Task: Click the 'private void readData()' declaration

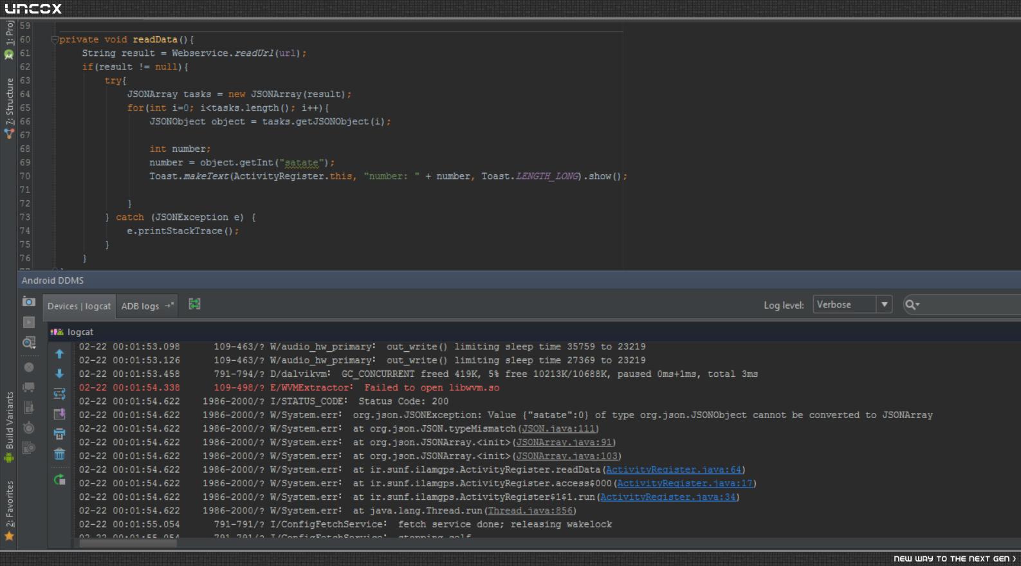Action: (x=126, y=39)
